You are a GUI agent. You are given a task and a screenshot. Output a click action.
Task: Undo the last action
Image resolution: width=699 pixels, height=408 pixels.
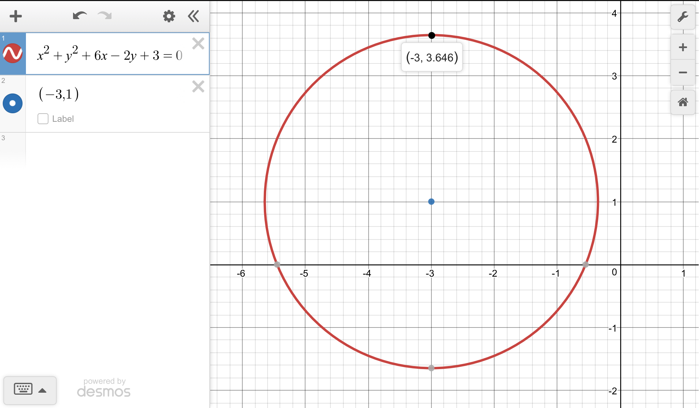tap(80, 16)
